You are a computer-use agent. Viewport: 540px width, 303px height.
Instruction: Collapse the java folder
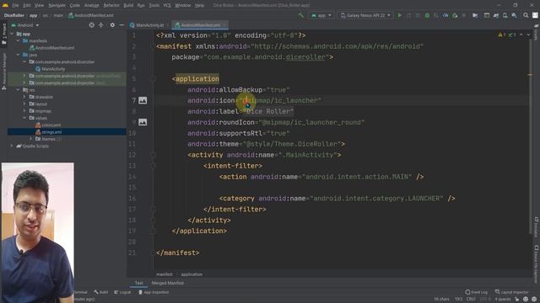coord(18,55)
